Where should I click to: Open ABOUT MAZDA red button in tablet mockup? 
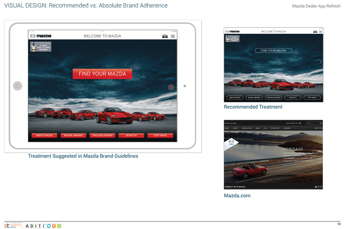[44, 135]
